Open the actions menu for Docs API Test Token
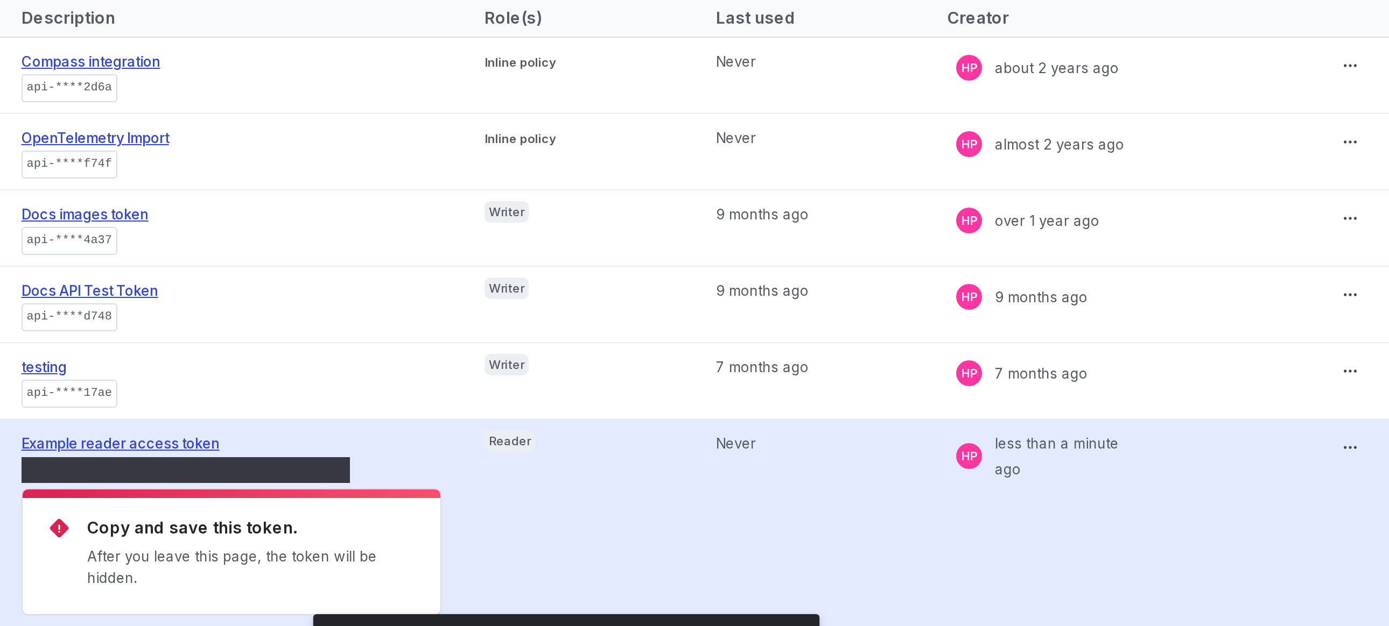This screenshot has width=1389, height=626. coord(1350,295)
